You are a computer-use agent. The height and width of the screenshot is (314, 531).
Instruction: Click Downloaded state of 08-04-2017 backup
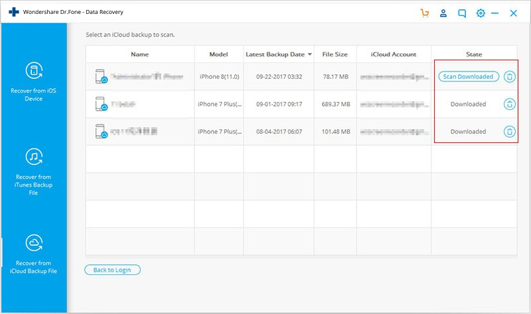[x=469, y=131]
